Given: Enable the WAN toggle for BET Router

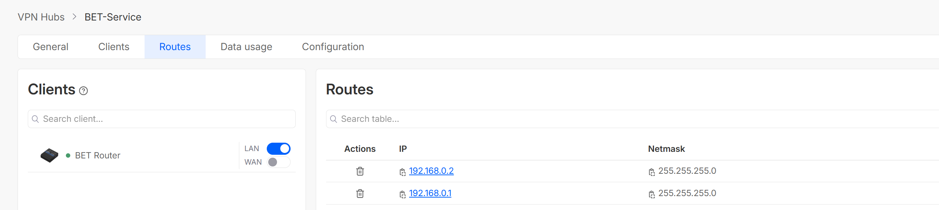Looking at the screenshot, I should pos(278,162).
